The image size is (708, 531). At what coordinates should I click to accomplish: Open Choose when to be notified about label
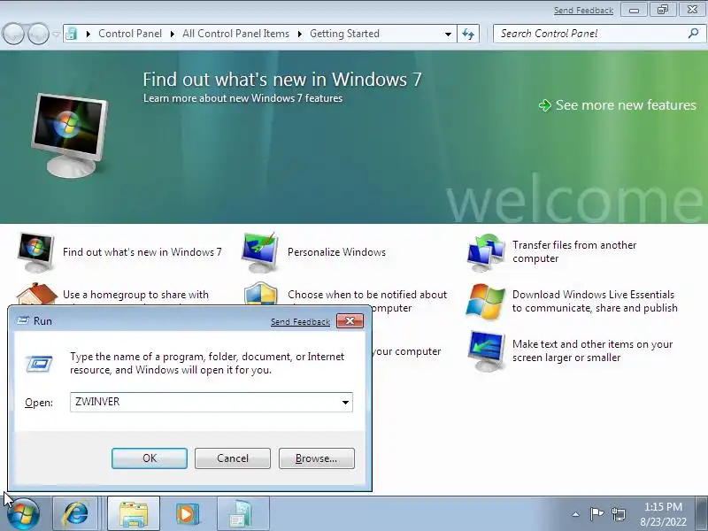coord(367,295)
